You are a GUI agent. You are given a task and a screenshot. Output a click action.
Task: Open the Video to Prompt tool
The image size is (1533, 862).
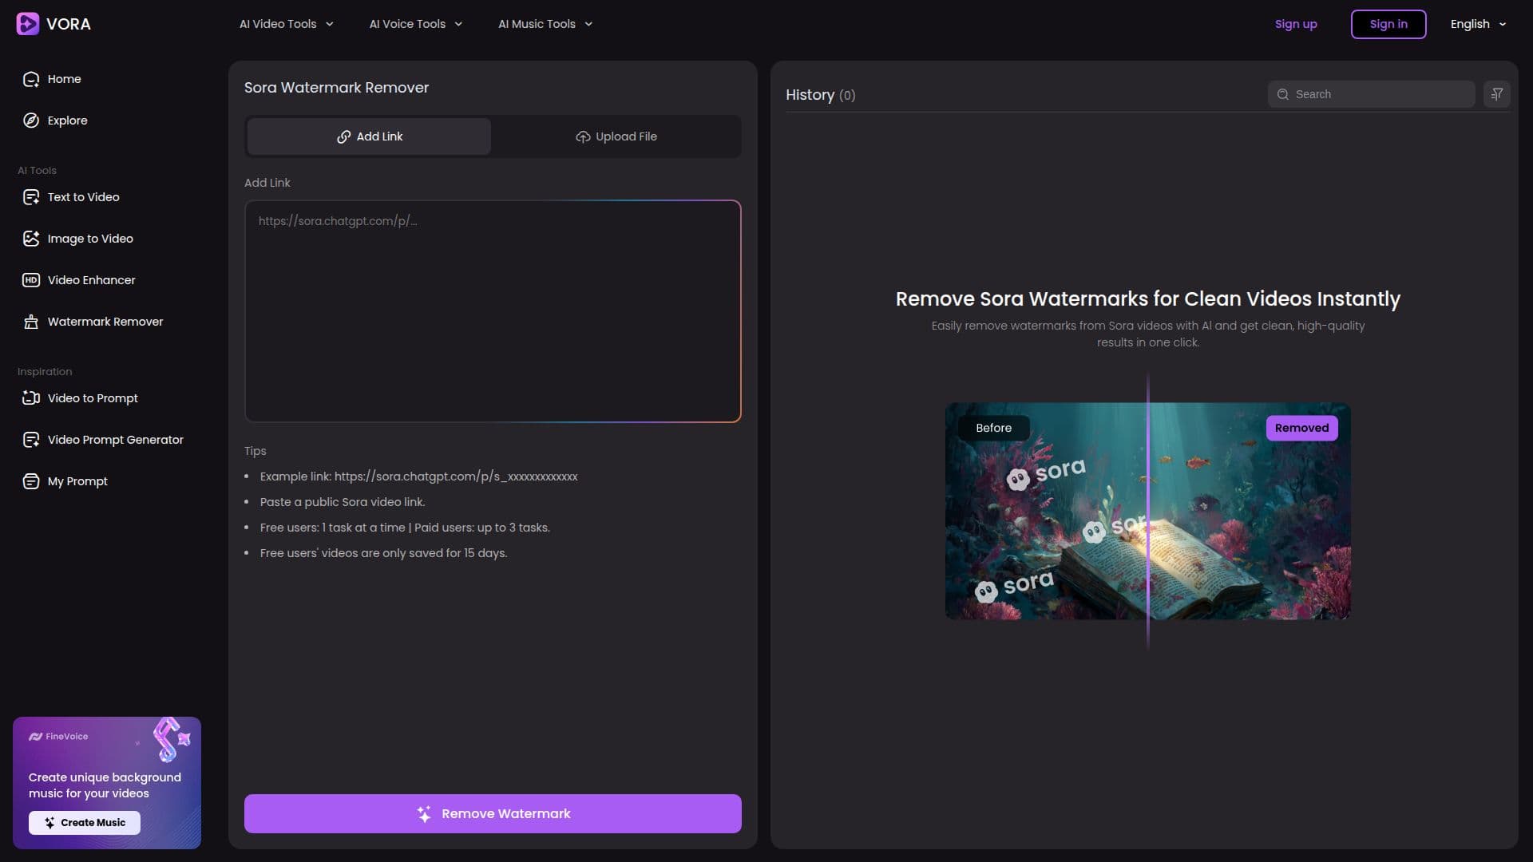(80, 398)
